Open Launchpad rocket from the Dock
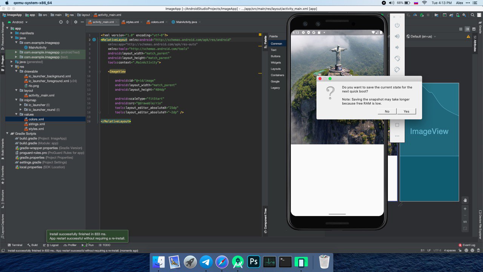Viewport: 483px width, 272px height. click(x=190, y=261)
